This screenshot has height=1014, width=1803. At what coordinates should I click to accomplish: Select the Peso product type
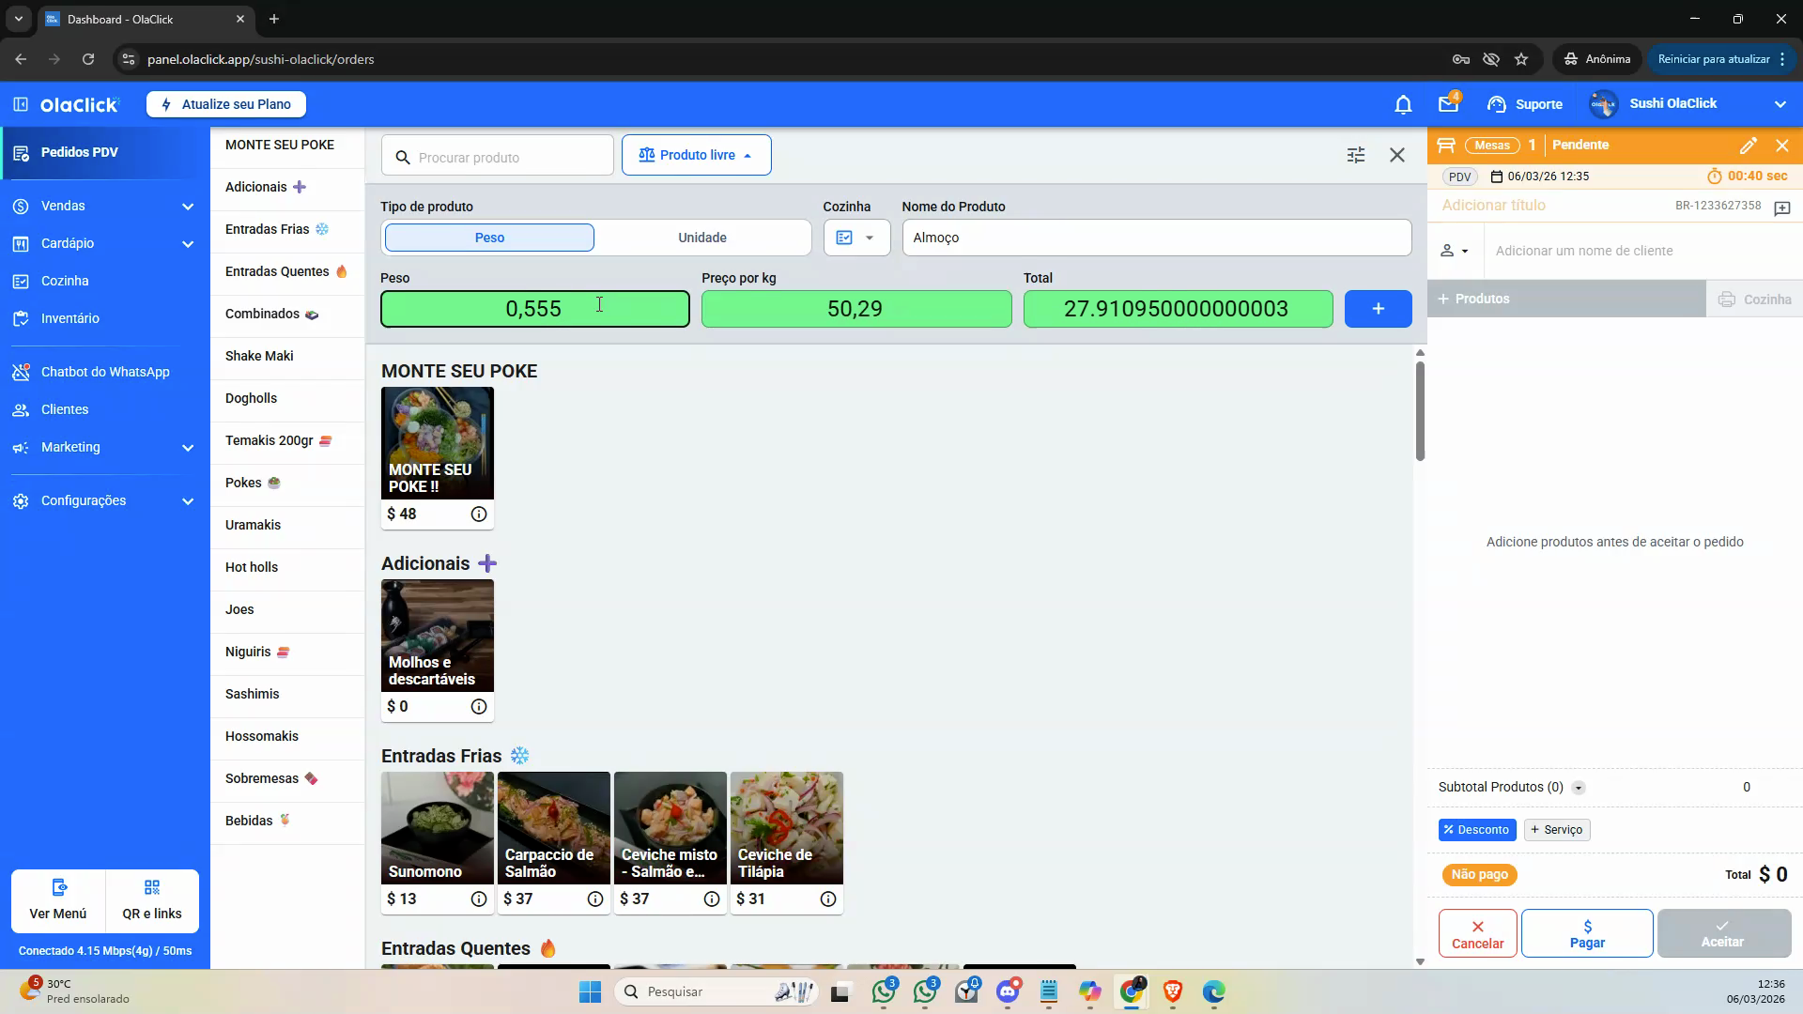489,238
